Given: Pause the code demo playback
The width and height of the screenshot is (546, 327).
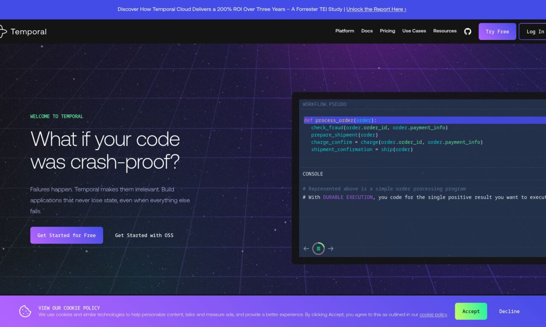Looking at the screenshot, I should (318, 249).
